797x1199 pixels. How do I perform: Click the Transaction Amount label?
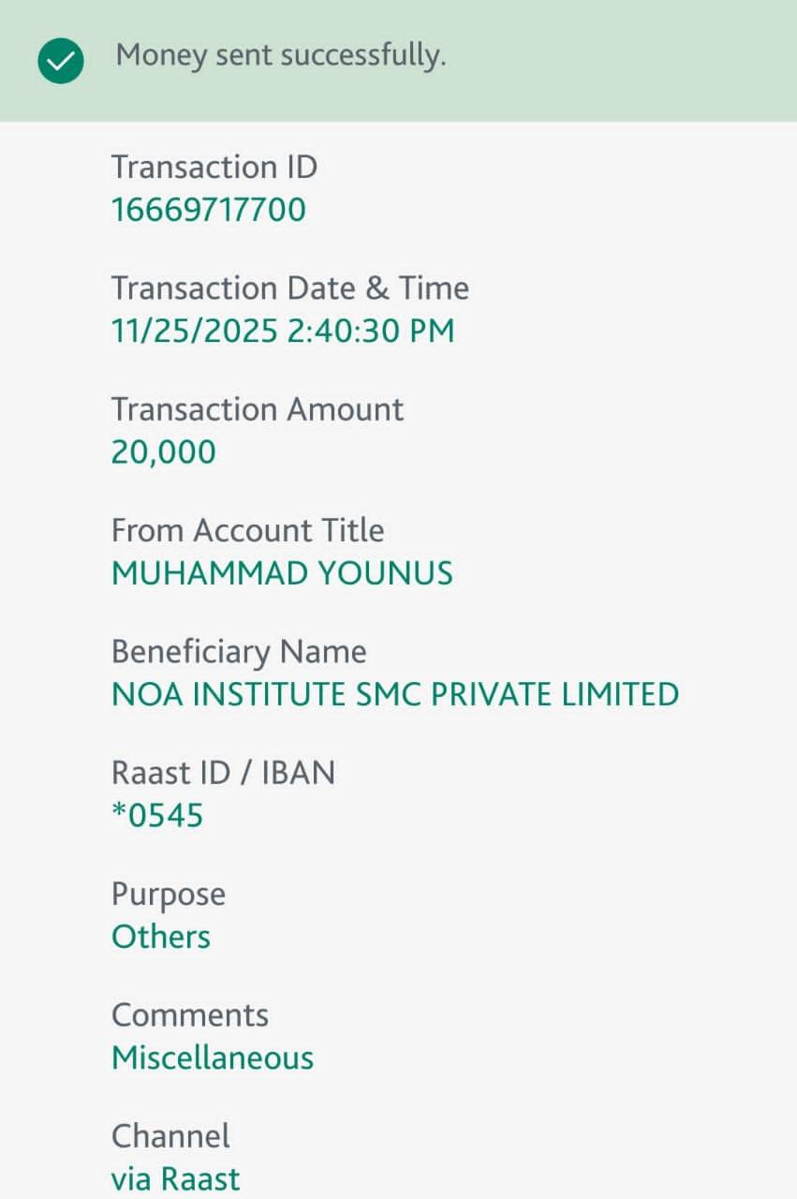click(x=258, y=409)
